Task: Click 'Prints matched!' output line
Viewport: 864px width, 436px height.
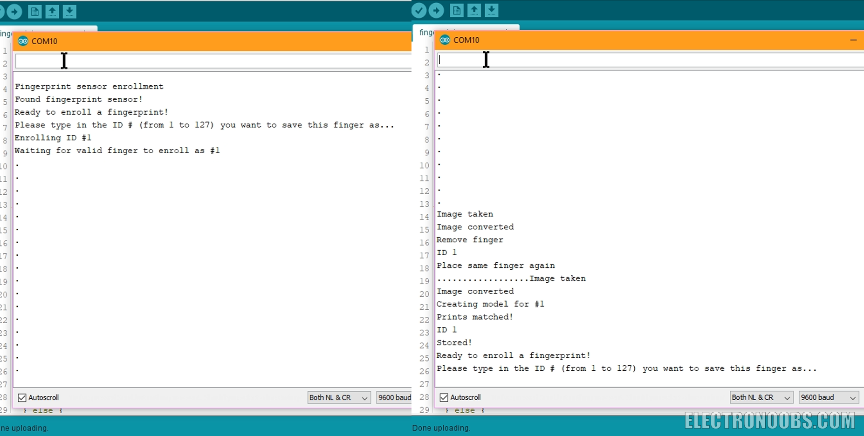Action: coord(475,317)
